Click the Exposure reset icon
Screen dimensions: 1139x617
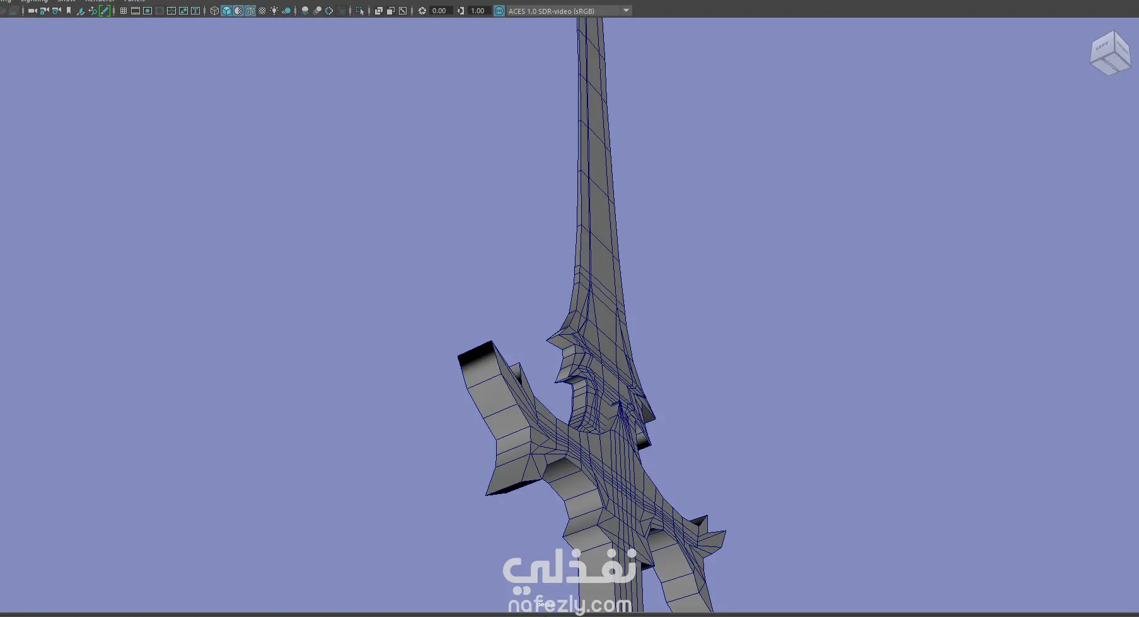point(422,11)
